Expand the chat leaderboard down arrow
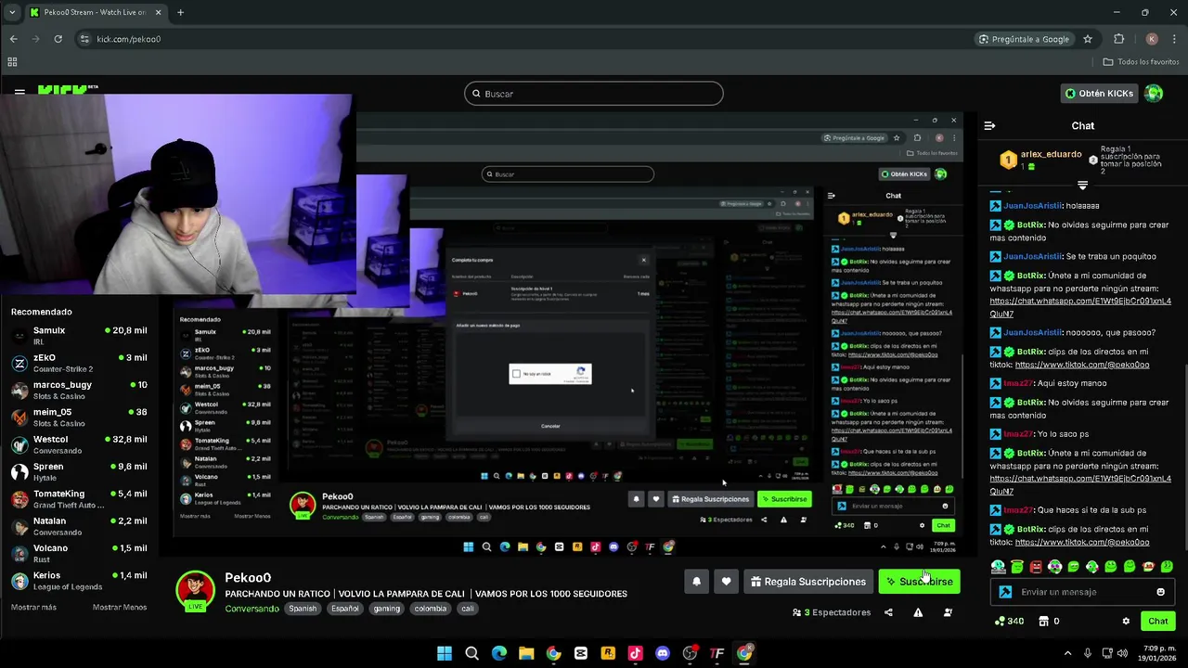This screenshot has height=668, width=1188. click(1082, 186)
